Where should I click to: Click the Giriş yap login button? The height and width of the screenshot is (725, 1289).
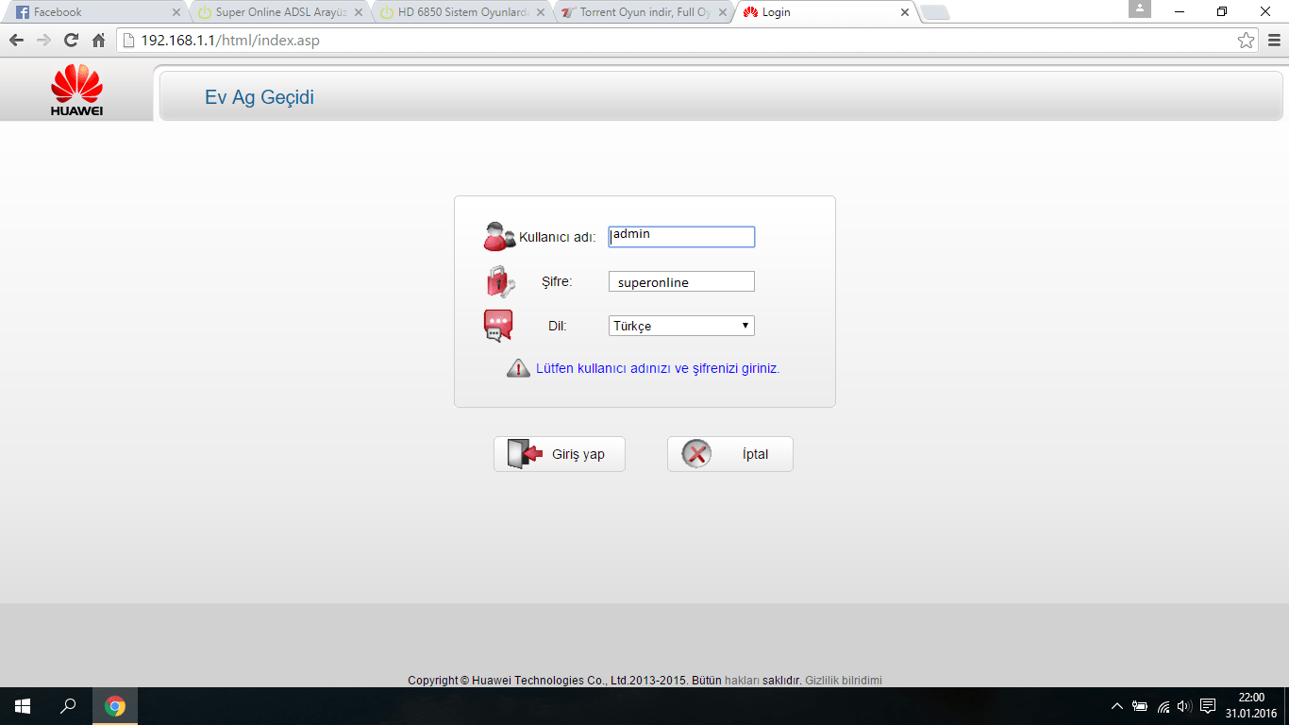(559, 454)
